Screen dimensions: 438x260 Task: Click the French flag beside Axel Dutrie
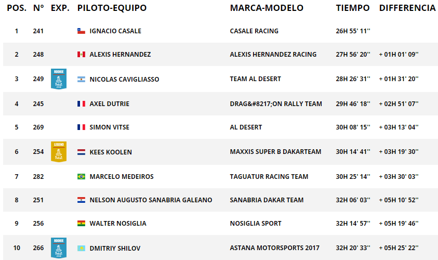[81, 104]
